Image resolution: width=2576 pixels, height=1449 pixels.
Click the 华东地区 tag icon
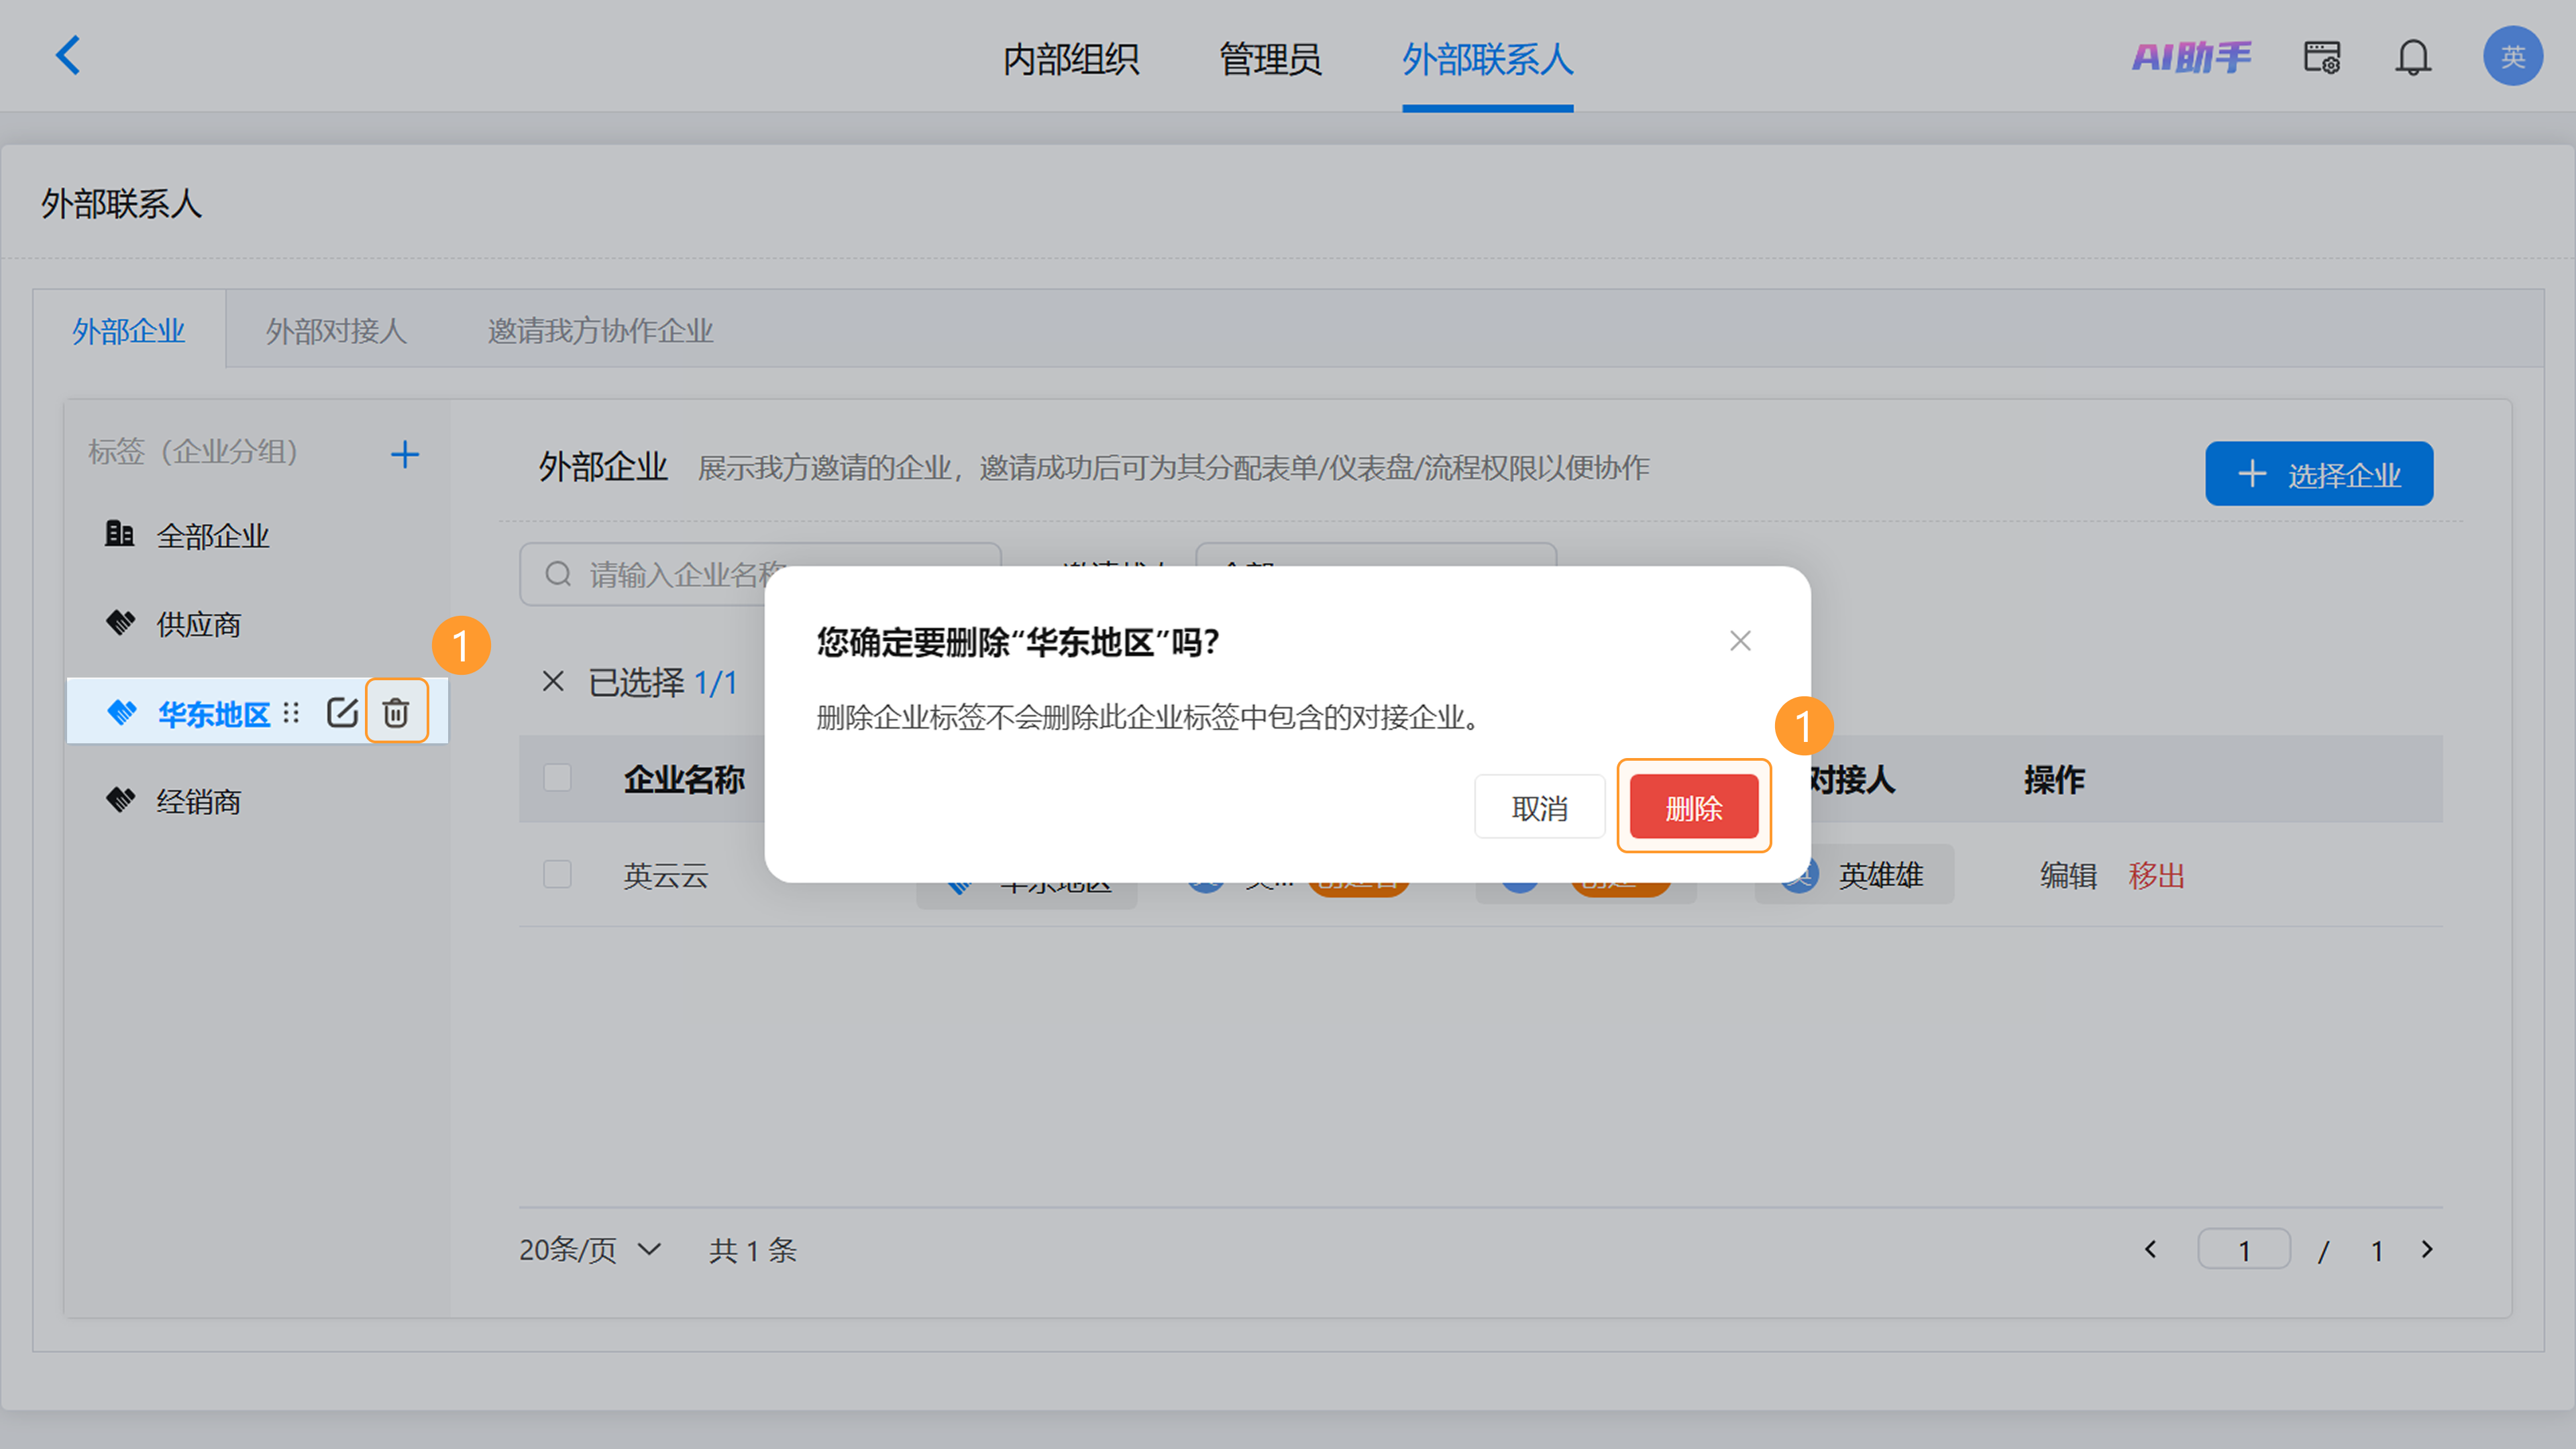click(x=121, y=712)
